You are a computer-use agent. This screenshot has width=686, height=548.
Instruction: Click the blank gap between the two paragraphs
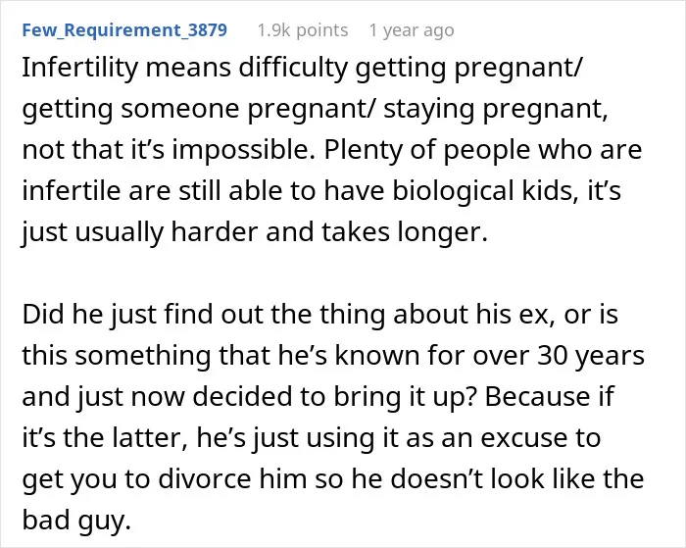click(x=332, y=273)
